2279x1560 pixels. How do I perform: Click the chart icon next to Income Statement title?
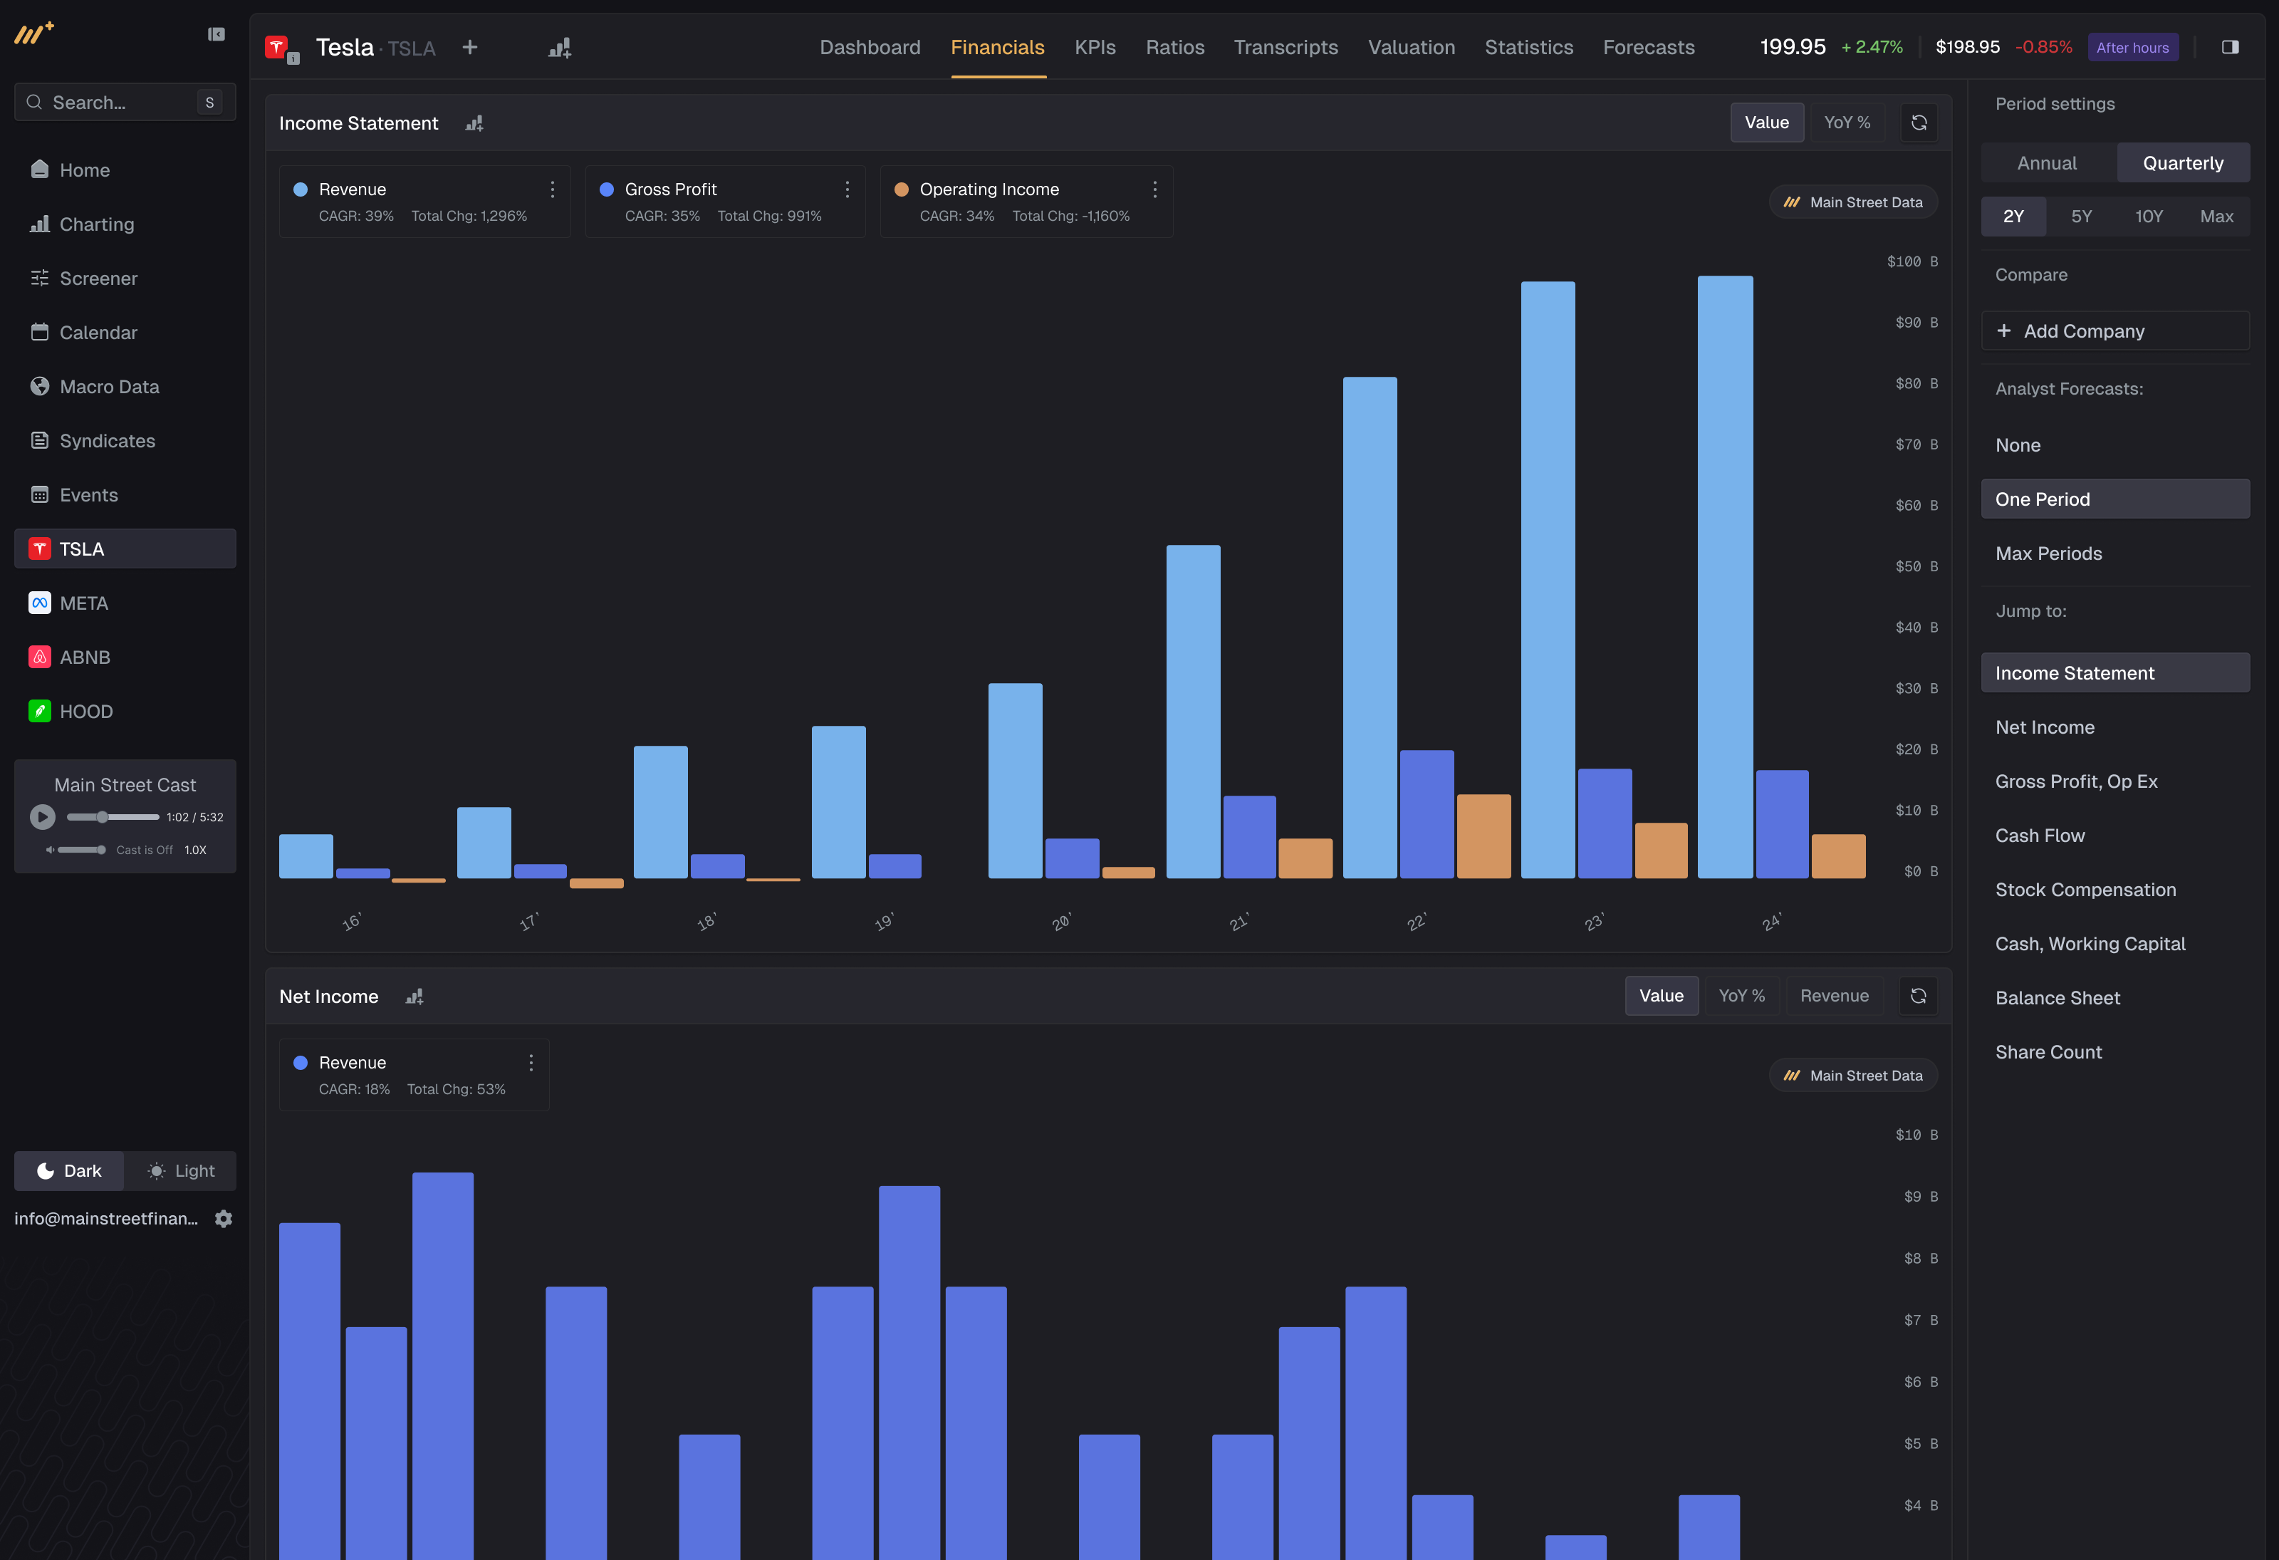474,124
